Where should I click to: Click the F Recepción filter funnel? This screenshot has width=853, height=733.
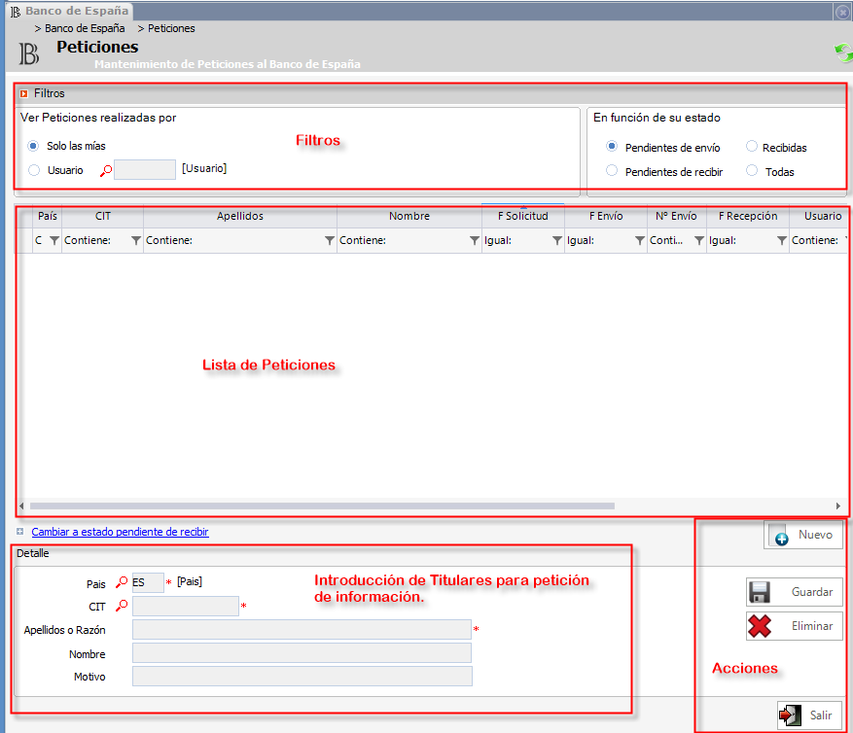click(x=782, y=240)
